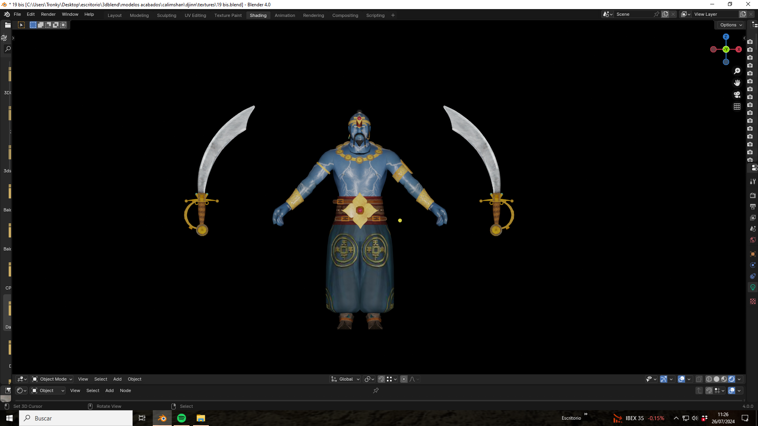
Task: Switch orthographic/perspective grid icon
Action: (737, 106)
